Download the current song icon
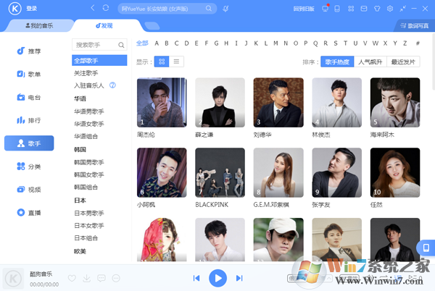Screen dimensions: 435x291 click(x=86, y=278)
